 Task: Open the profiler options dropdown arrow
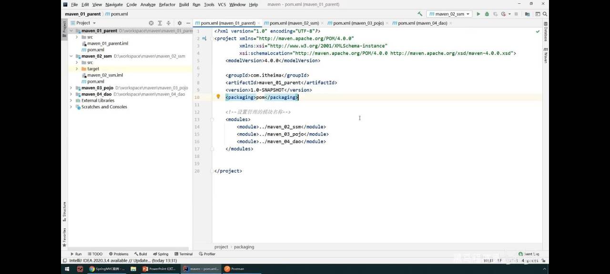coord(509,14)
